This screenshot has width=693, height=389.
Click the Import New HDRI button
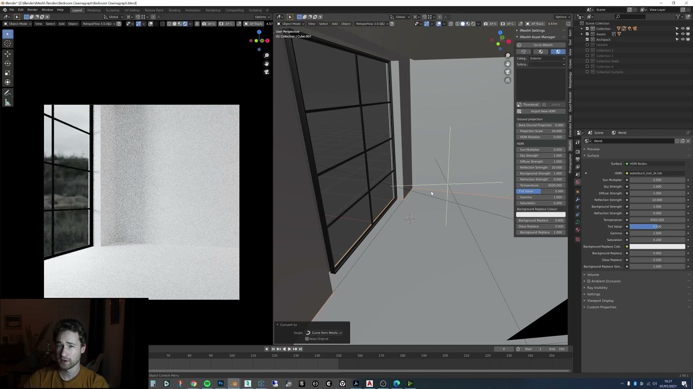click(541, 111)
